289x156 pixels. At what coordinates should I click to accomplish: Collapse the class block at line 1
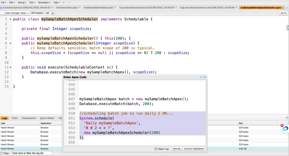pyautogui.click(x=10, y=19)
